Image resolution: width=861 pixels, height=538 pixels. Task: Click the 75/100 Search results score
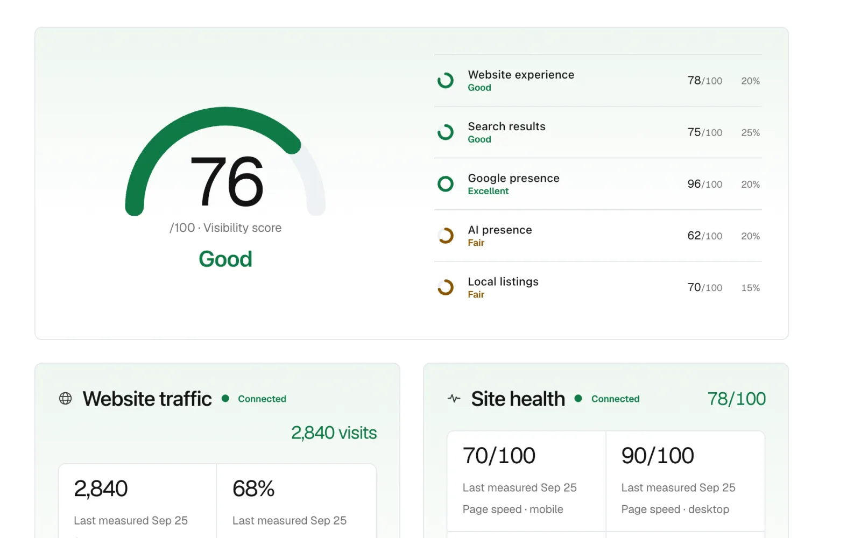704,132
